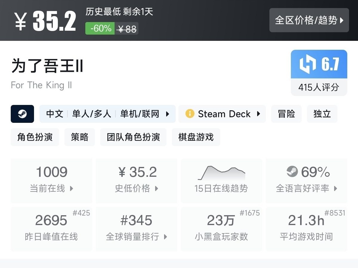Open the 415人评分 user rating count

(319, 87)
